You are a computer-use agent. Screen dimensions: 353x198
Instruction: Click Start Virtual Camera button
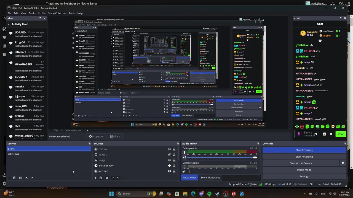pos(301,163)
